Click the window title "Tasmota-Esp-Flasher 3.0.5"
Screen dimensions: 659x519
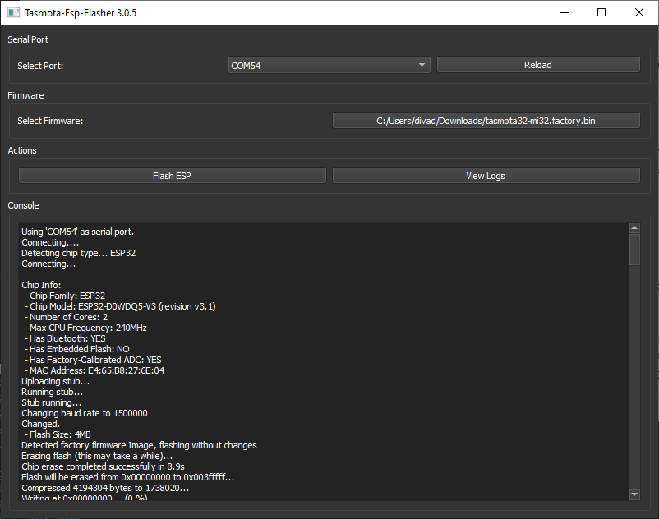[81, 13]
